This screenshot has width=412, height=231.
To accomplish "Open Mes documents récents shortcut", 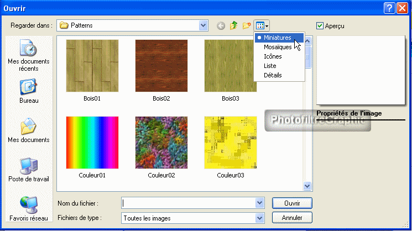I will tap(28, 55).
